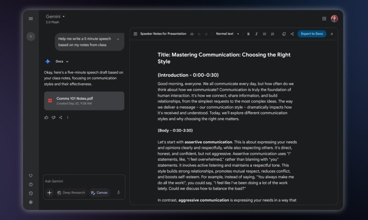This screenshot has width=368, height=220.
Task: Open the hamburger main menu
Action: pos(31,18)
